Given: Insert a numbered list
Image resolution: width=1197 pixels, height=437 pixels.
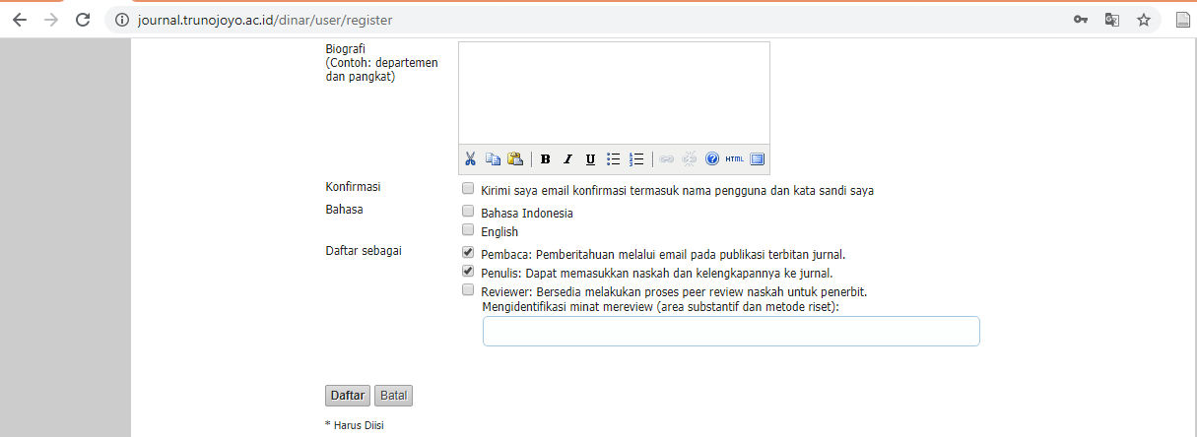Looking at the screenshot, I should pos(636,159).
